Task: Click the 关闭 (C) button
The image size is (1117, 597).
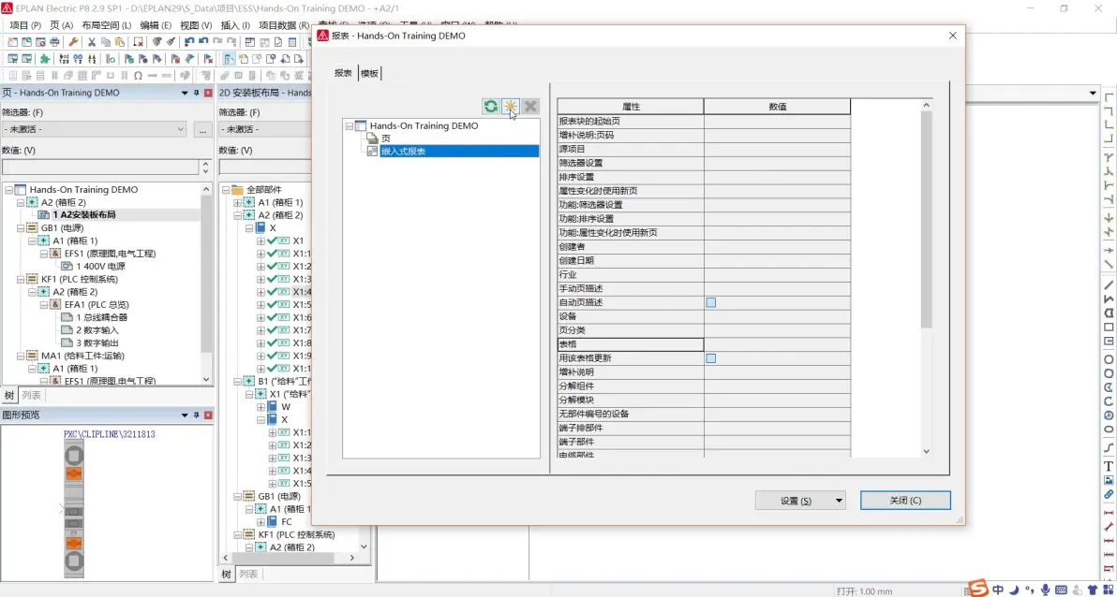Action: tap(905, 501)
